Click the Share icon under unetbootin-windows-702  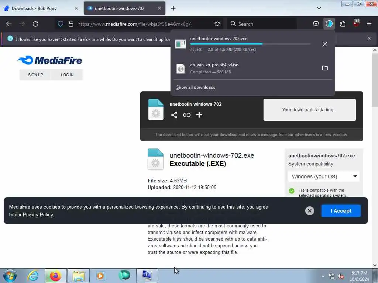174,115
